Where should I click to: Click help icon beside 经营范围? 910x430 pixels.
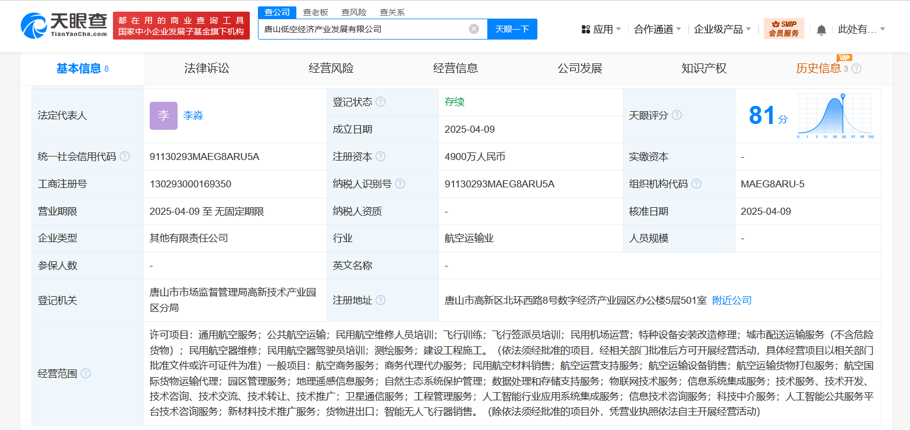point(86,374)
